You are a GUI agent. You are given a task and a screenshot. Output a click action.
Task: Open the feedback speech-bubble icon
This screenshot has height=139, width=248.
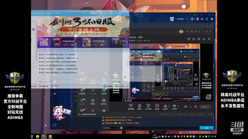tap(188, 32)
